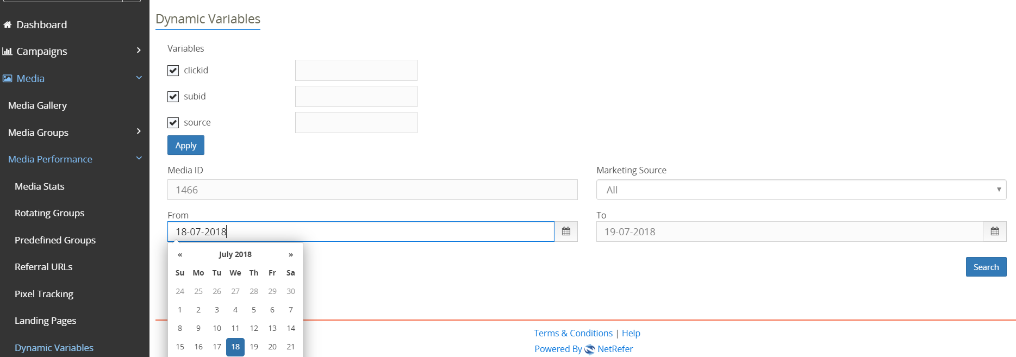Expand the Campaigns menu chevron
1016x357 pixels.
pyautogui.click(x=139, y=51)
